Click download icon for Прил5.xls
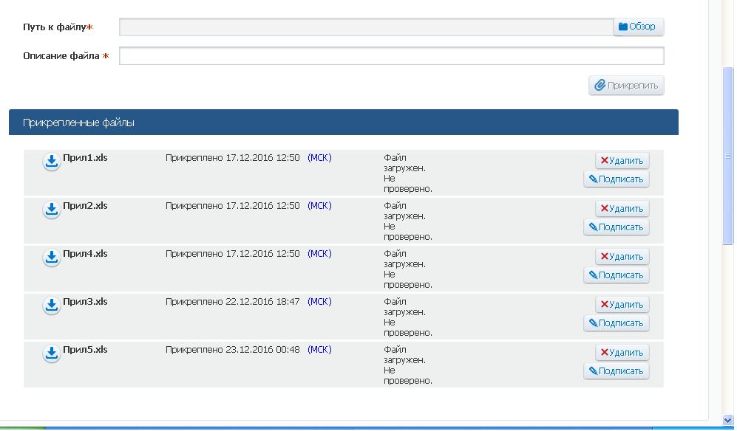737x431 pixels. [x=51, y=354]
